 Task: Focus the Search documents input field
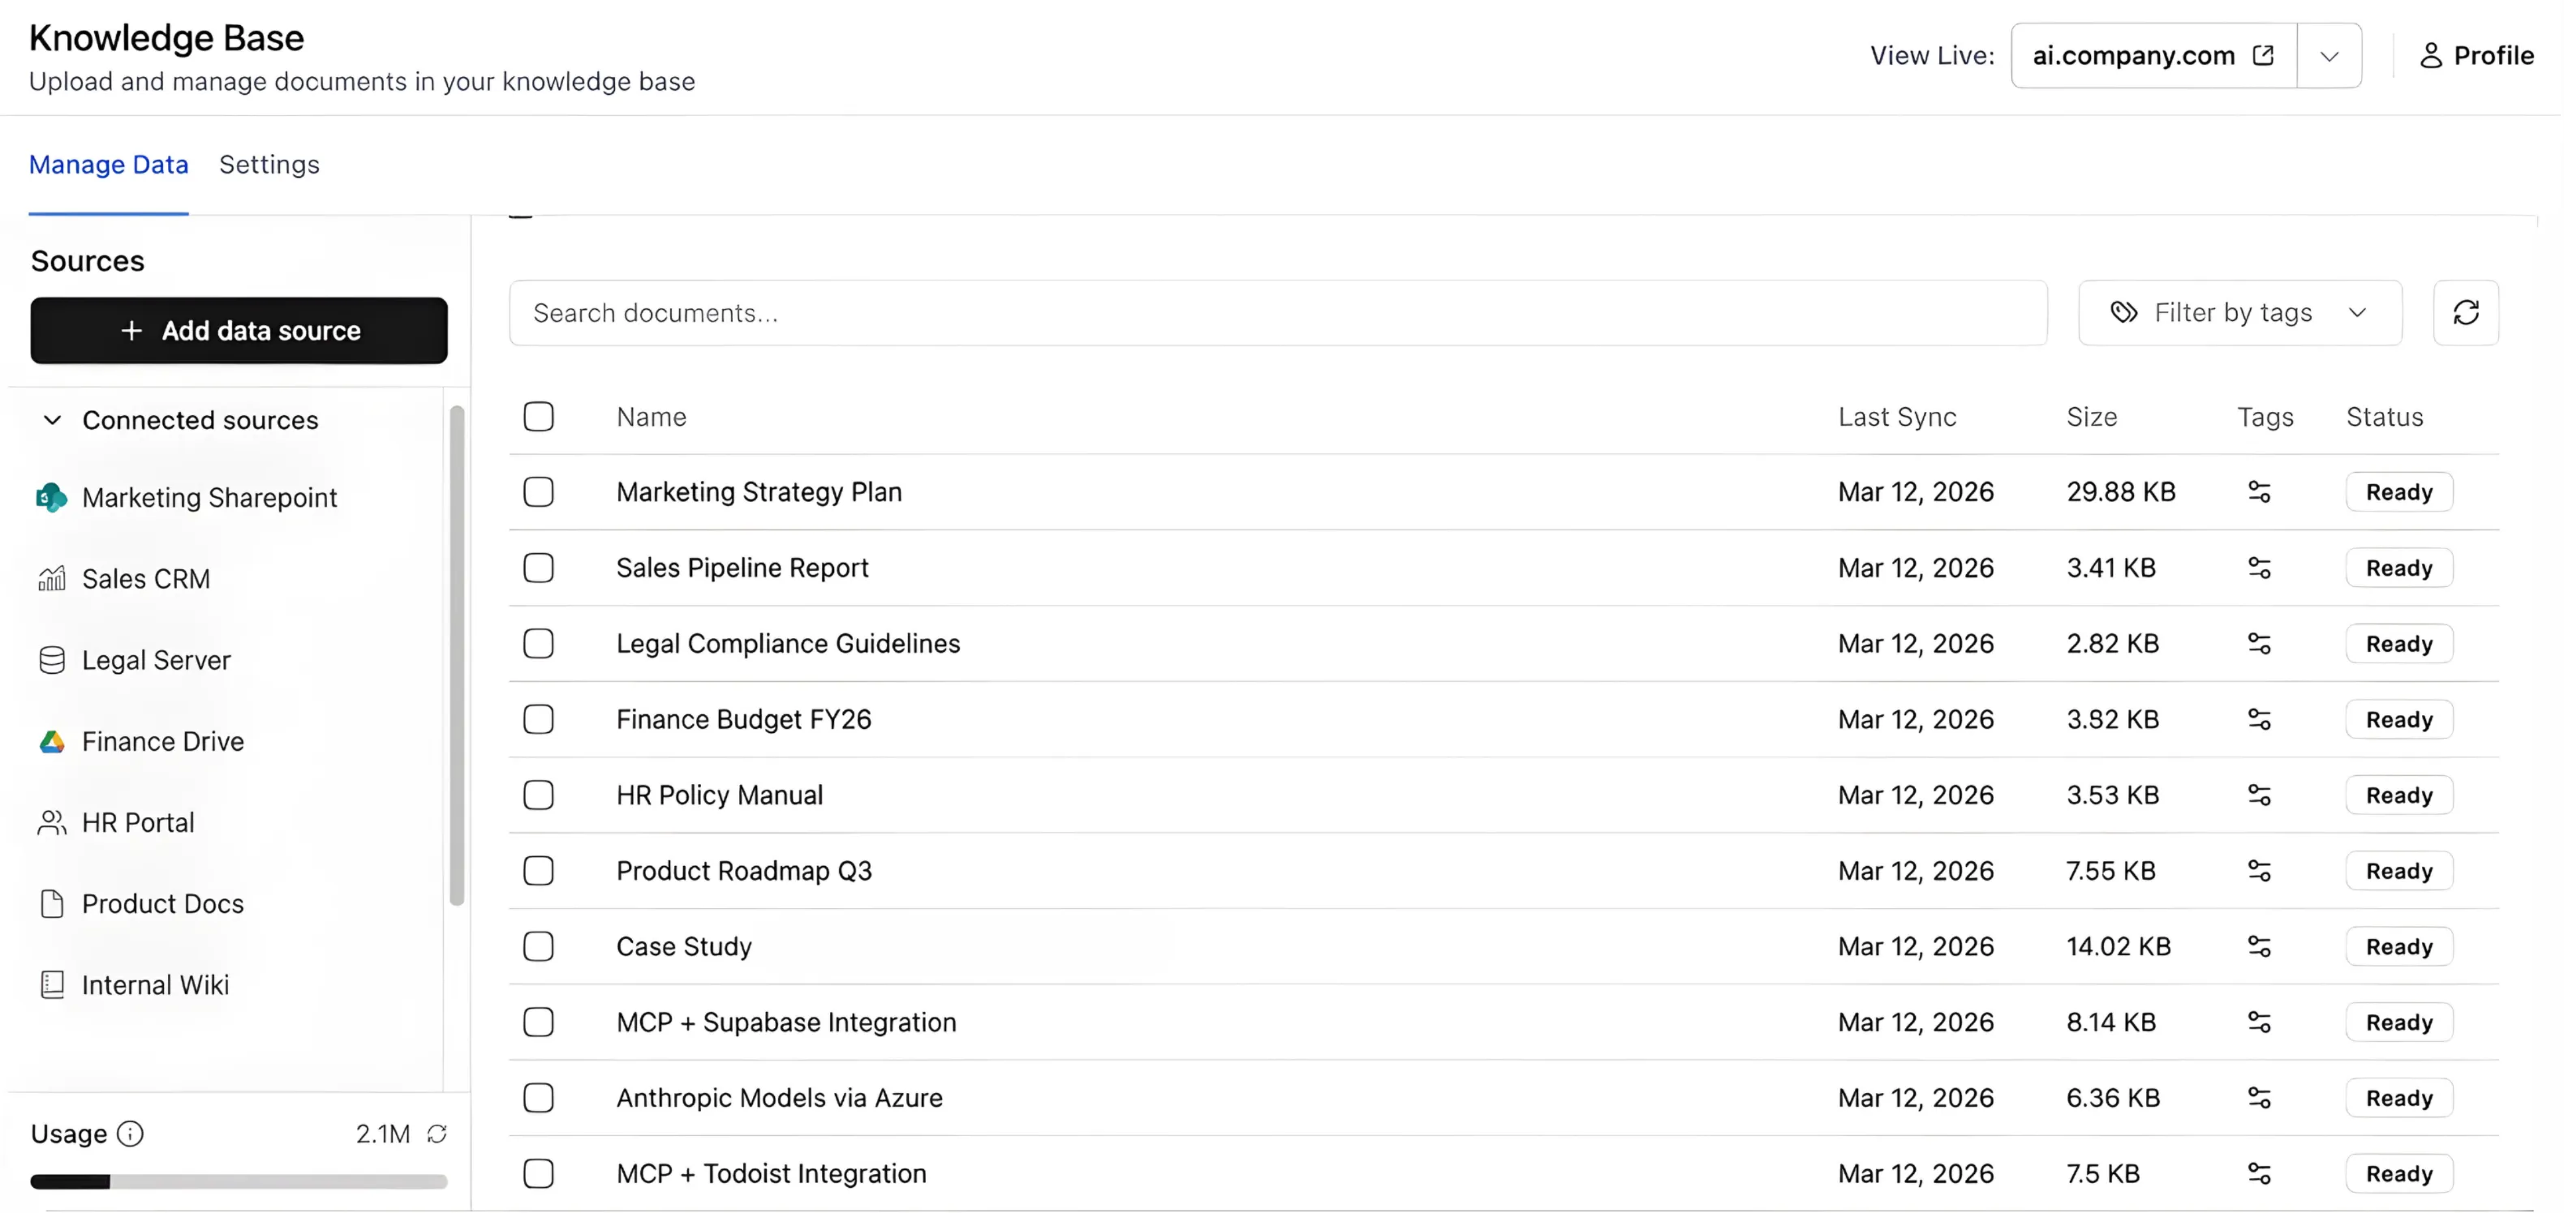click(x=1277, y=313)
